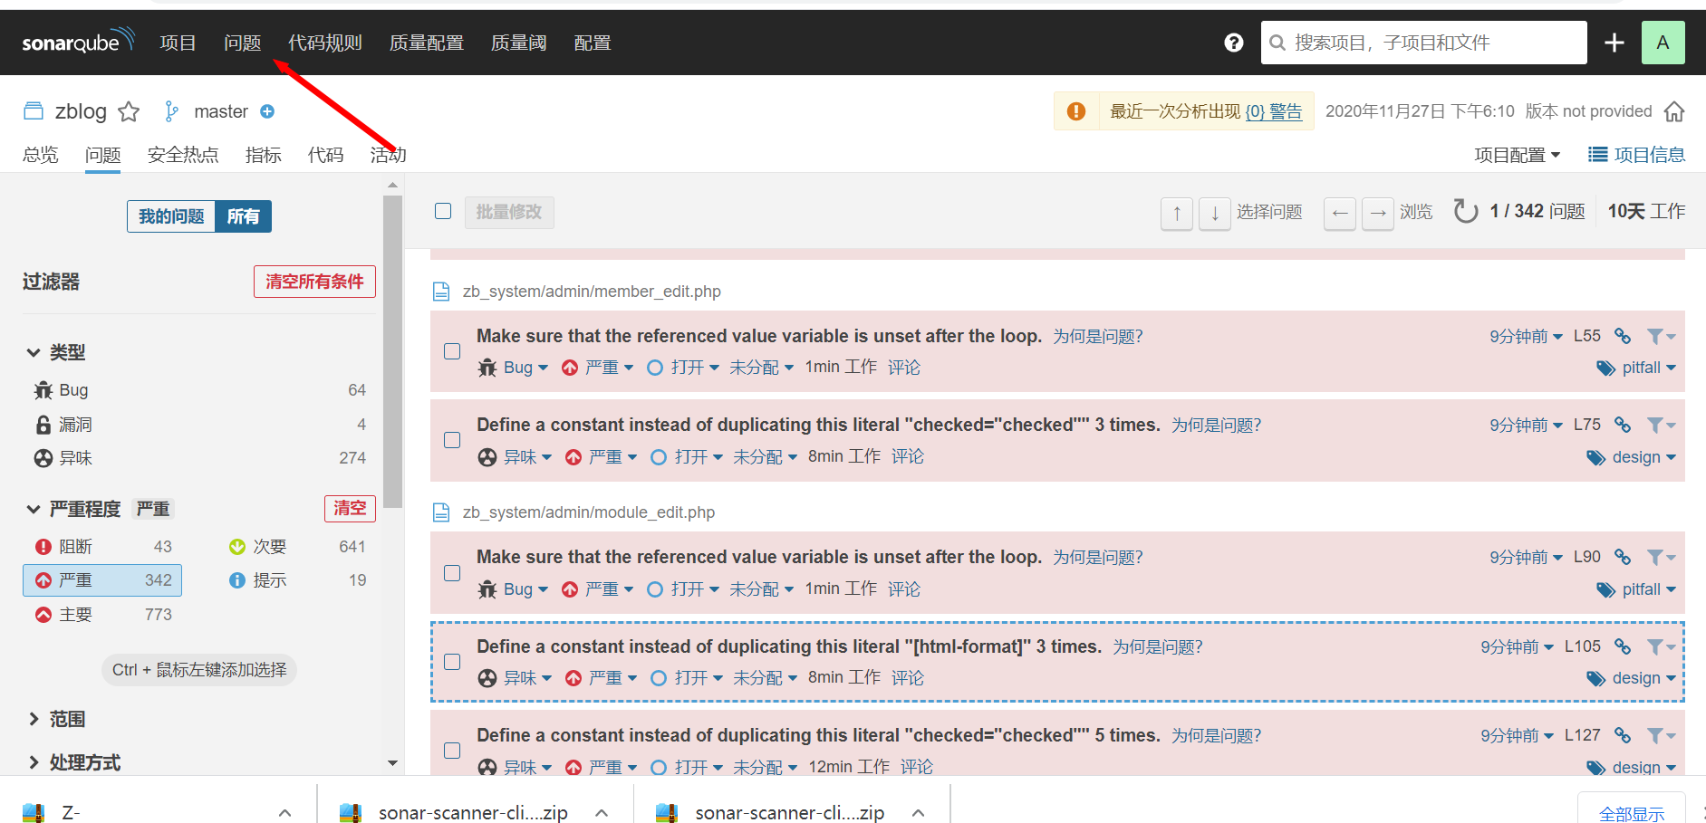Click the plus icon next to master branch
Viewport: 1706px width, 823px height.
click(x=267, y=111)
